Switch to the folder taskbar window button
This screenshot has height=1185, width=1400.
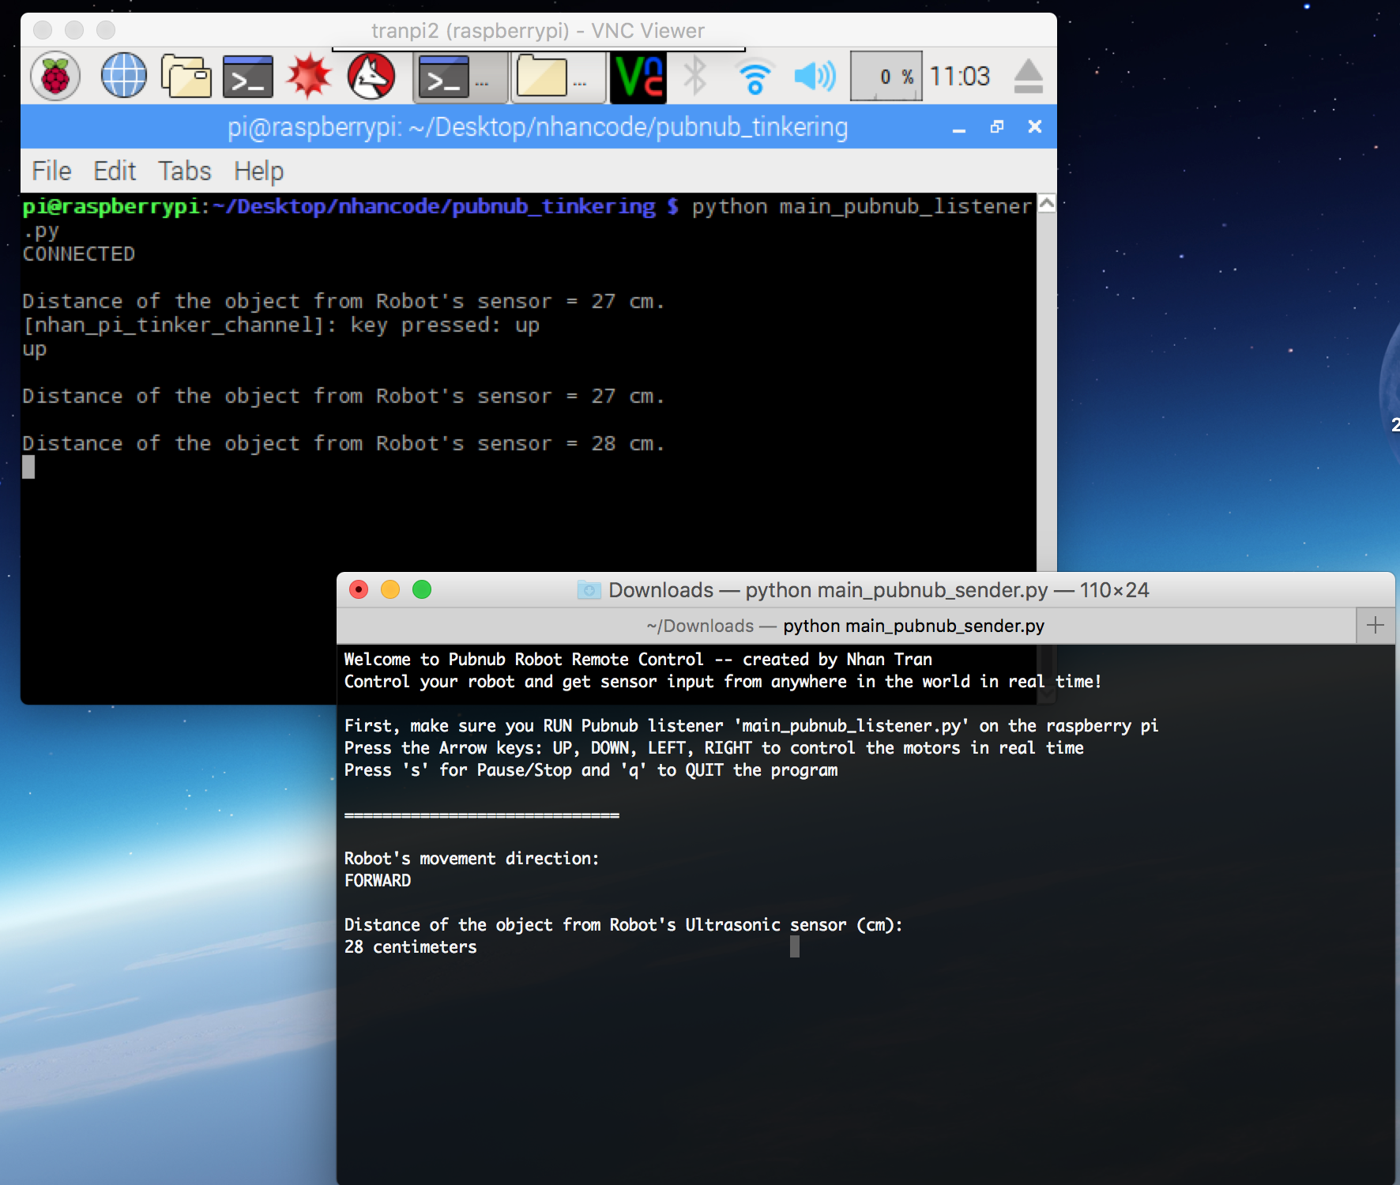pos(559,77)
